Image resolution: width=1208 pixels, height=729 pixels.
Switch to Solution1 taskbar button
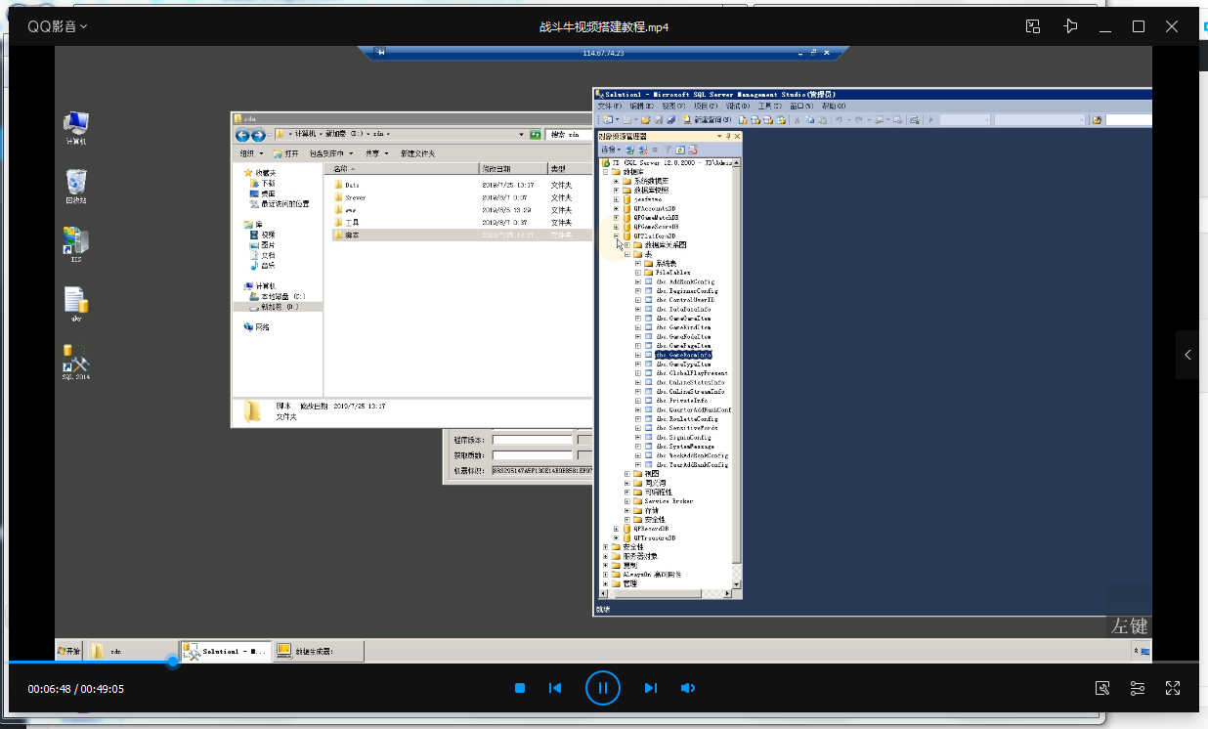pyautogui.click(x=225, y=650)
